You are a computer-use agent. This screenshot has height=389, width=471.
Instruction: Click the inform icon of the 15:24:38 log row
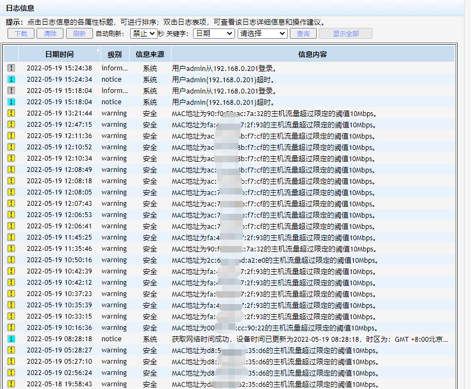pos(11,68)
